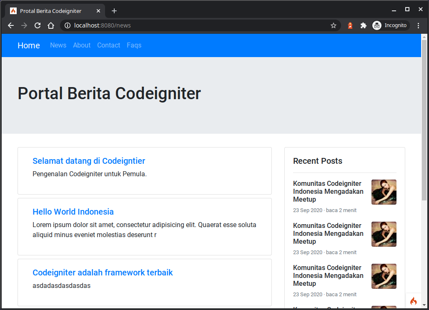Open the About nav link
This screenshot has width=429, height=310.
pos(82,45)
